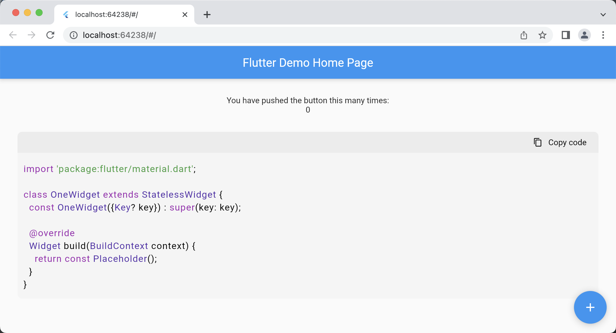Expand the tab search chevron
The width and height of the screenshot is (616, 333).
603,15
